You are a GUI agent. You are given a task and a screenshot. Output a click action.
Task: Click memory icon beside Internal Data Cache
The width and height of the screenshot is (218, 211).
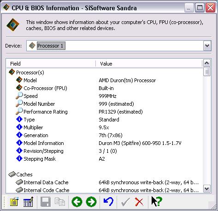pos(19,182)
